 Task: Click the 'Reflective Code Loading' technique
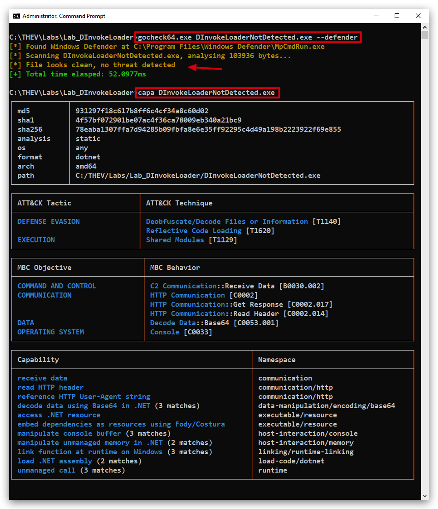194,231
